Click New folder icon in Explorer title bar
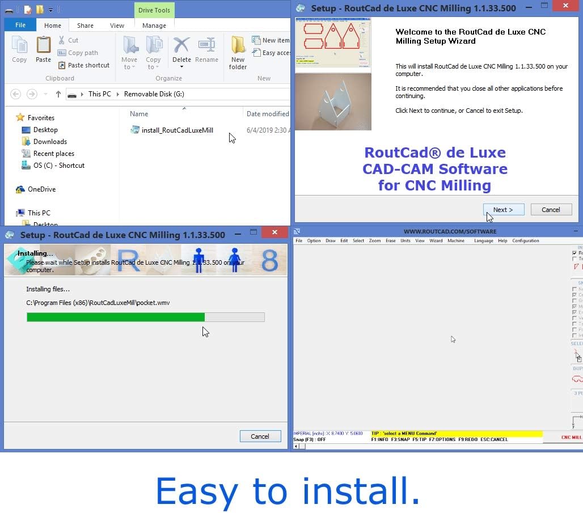 coord(39,10)
